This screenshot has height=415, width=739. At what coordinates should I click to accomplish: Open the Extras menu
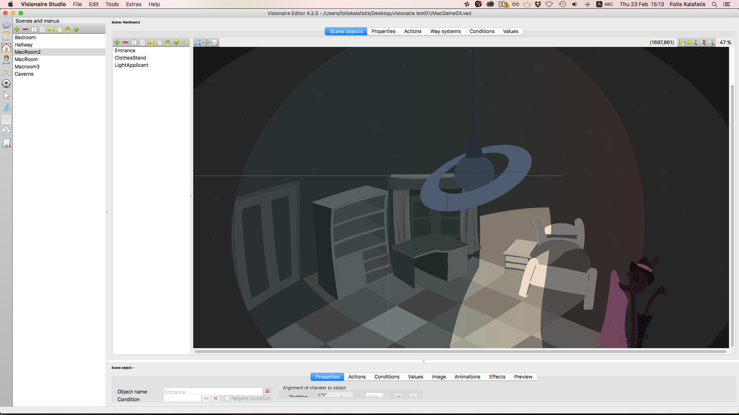134,4
